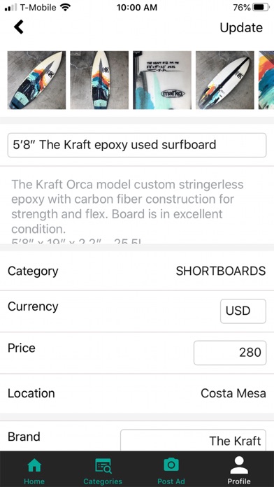Open the Categories search icon
Screen dimensions: 274x487
tap(103, 465)
